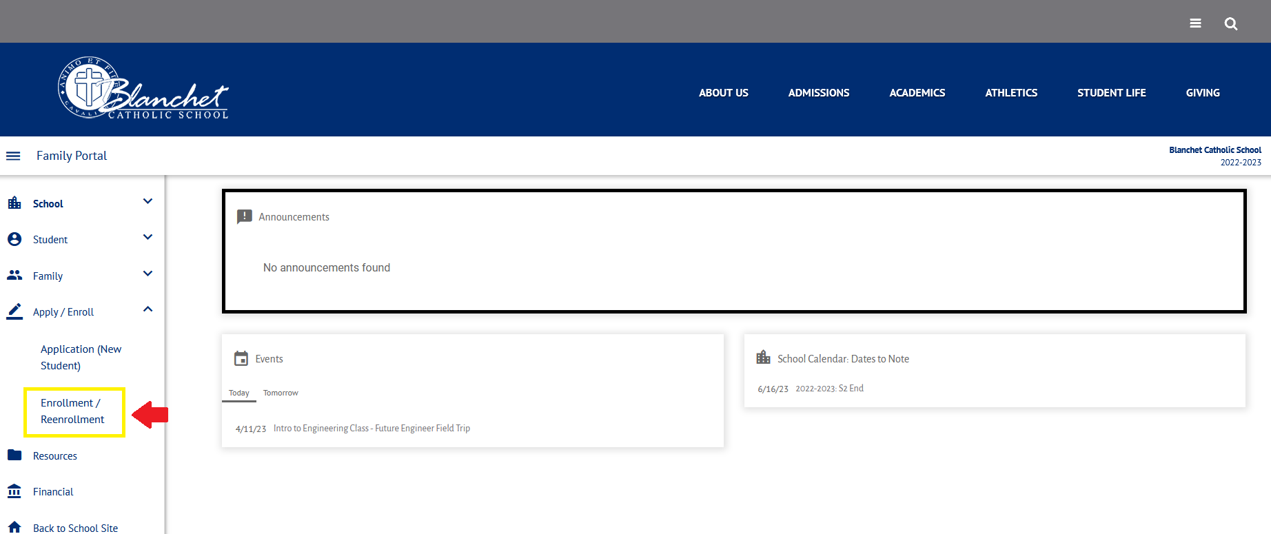Expand the School section chevron

pyautogui.click(x=148, y=201)
